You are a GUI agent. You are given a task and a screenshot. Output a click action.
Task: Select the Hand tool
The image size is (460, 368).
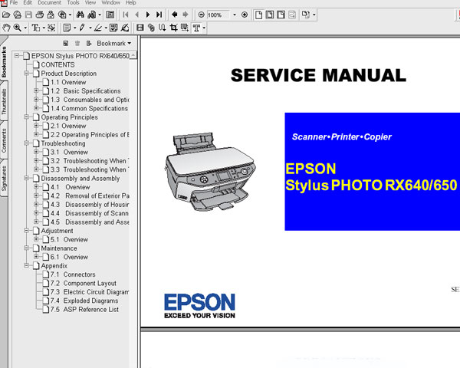6,28
